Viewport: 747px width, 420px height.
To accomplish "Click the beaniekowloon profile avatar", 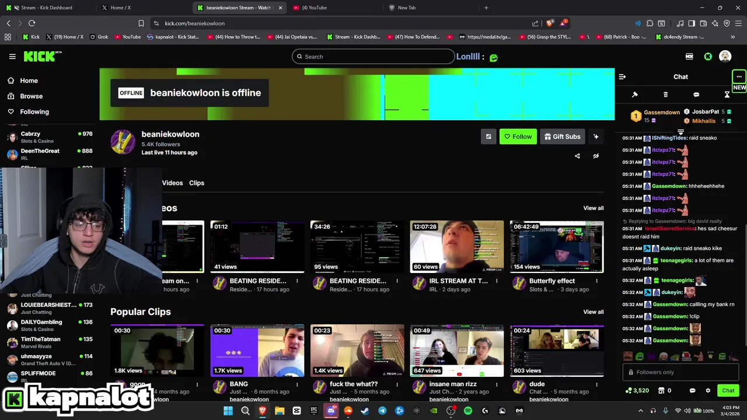I will pos(123,142).
